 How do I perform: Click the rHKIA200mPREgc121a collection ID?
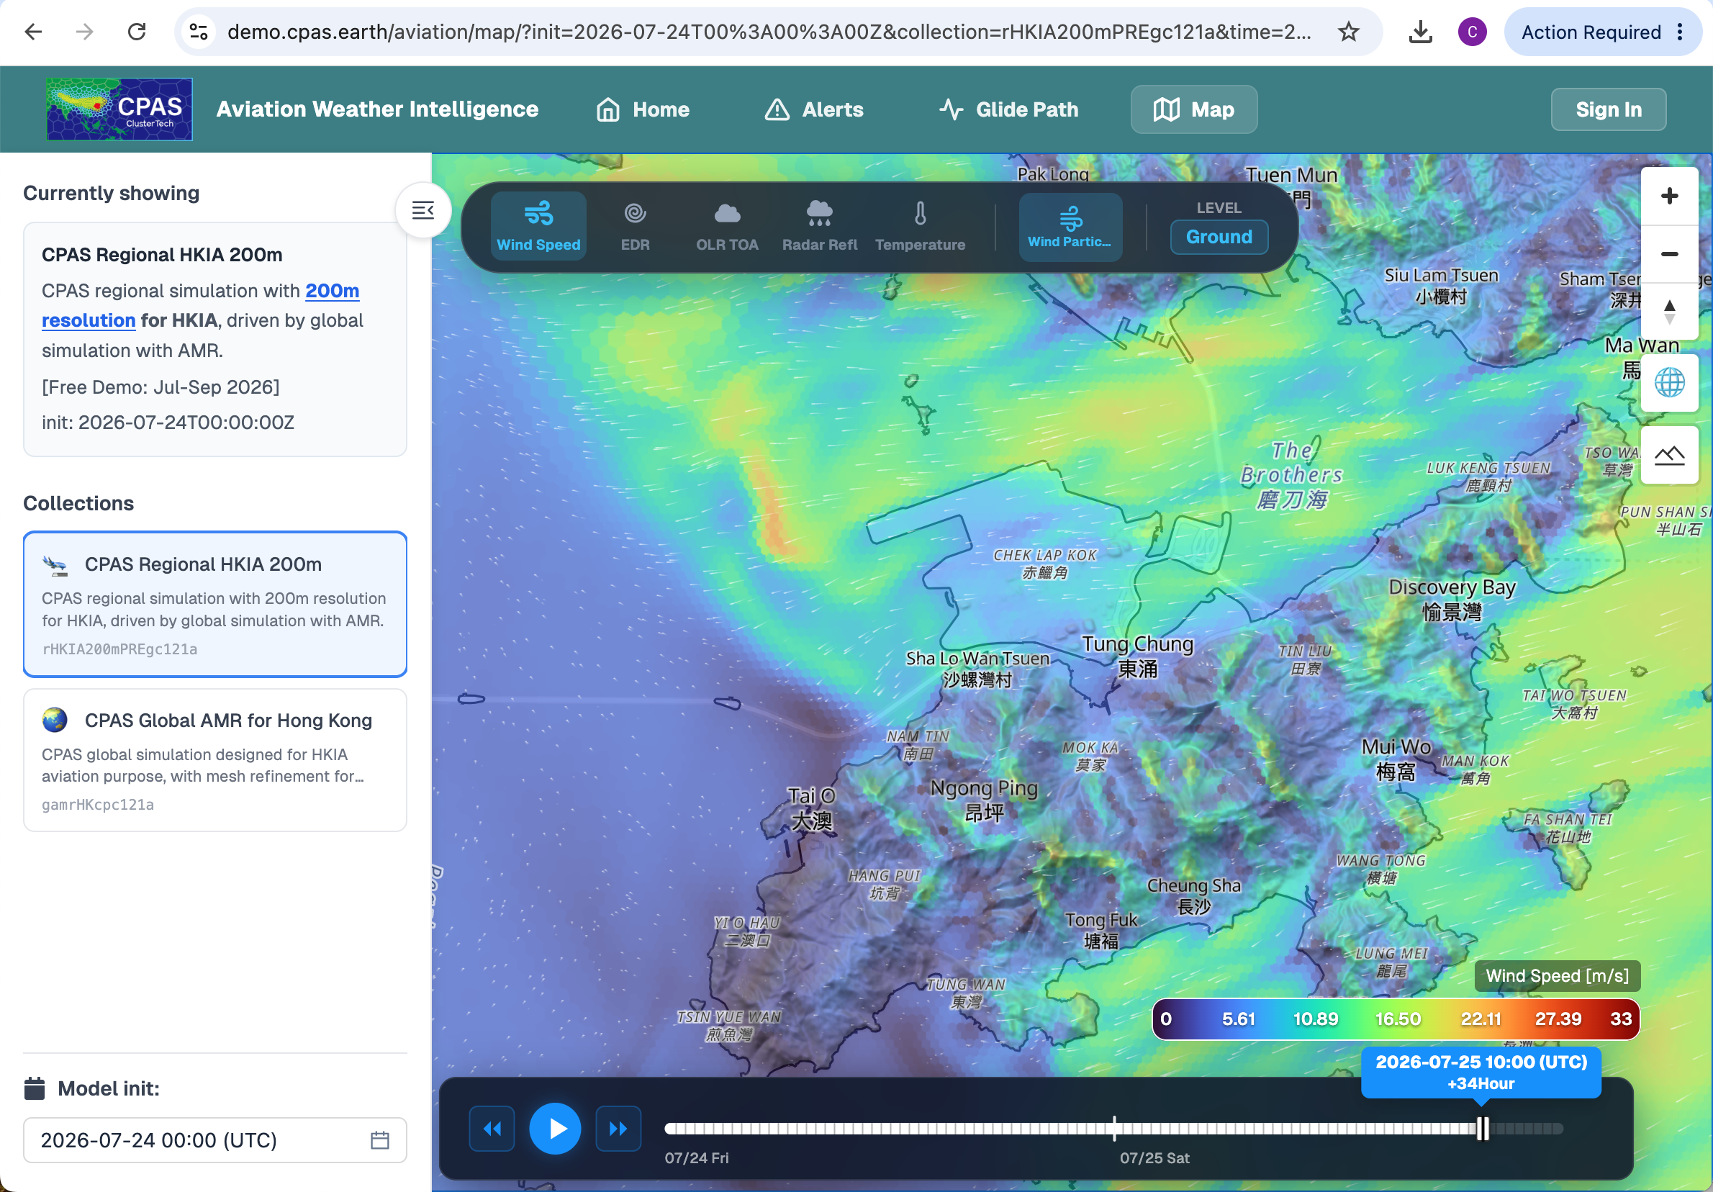[x=119, y=649]
